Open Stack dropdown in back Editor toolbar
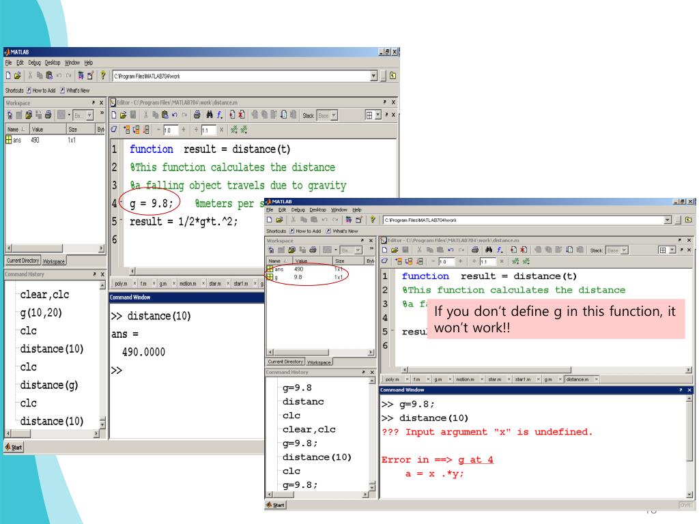The width and height of the screenshot is (699, 524). coord(334,115)
